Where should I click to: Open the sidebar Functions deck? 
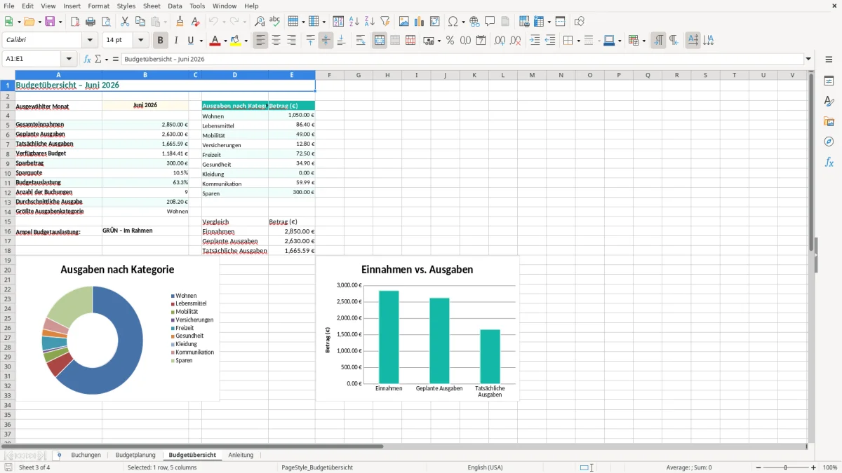click(829, 163)
